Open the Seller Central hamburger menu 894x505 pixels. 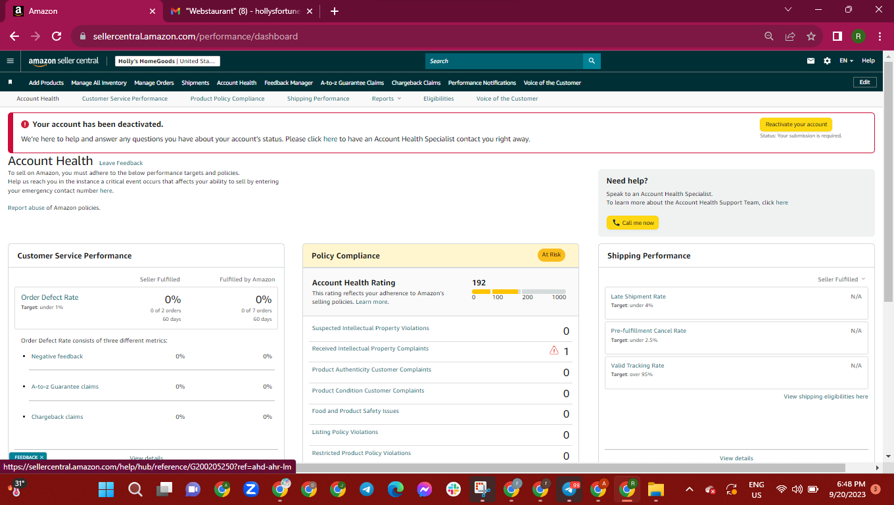pos(10,60)
